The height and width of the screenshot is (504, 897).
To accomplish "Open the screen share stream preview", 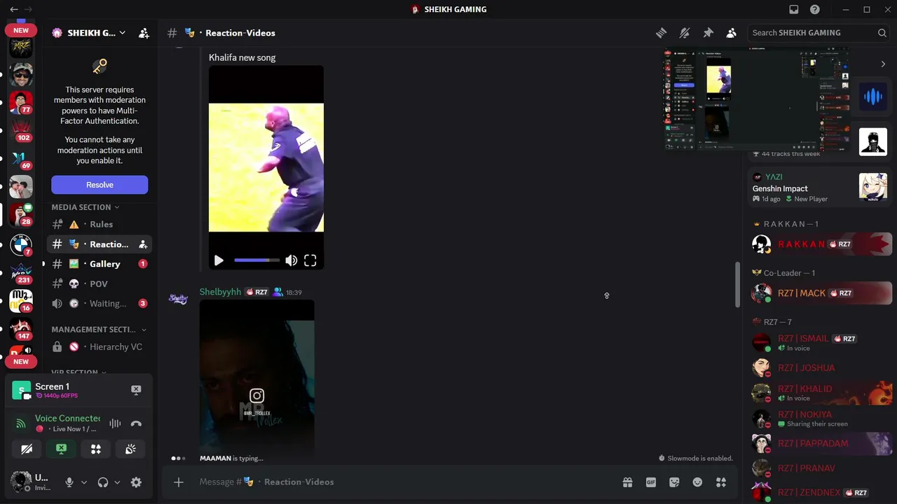I will [x=757, y=99].
